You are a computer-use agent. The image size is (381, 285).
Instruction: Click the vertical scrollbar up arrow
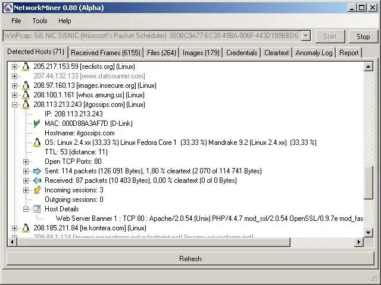click(x=368, y=66)
